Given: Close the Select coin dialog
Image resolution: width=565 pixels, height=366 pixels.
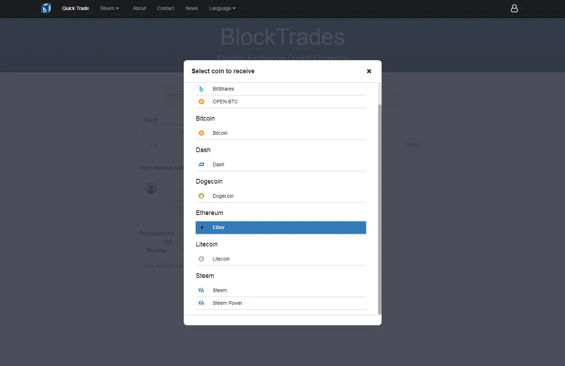Looking at the screenshot, I should pyautogui.click(x=369, y=71).
